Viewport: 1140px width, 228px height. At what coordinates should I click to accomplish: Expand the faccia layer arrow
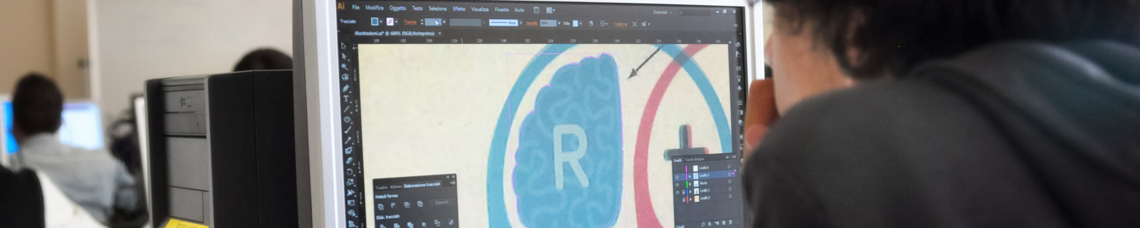tap(690, 184)
